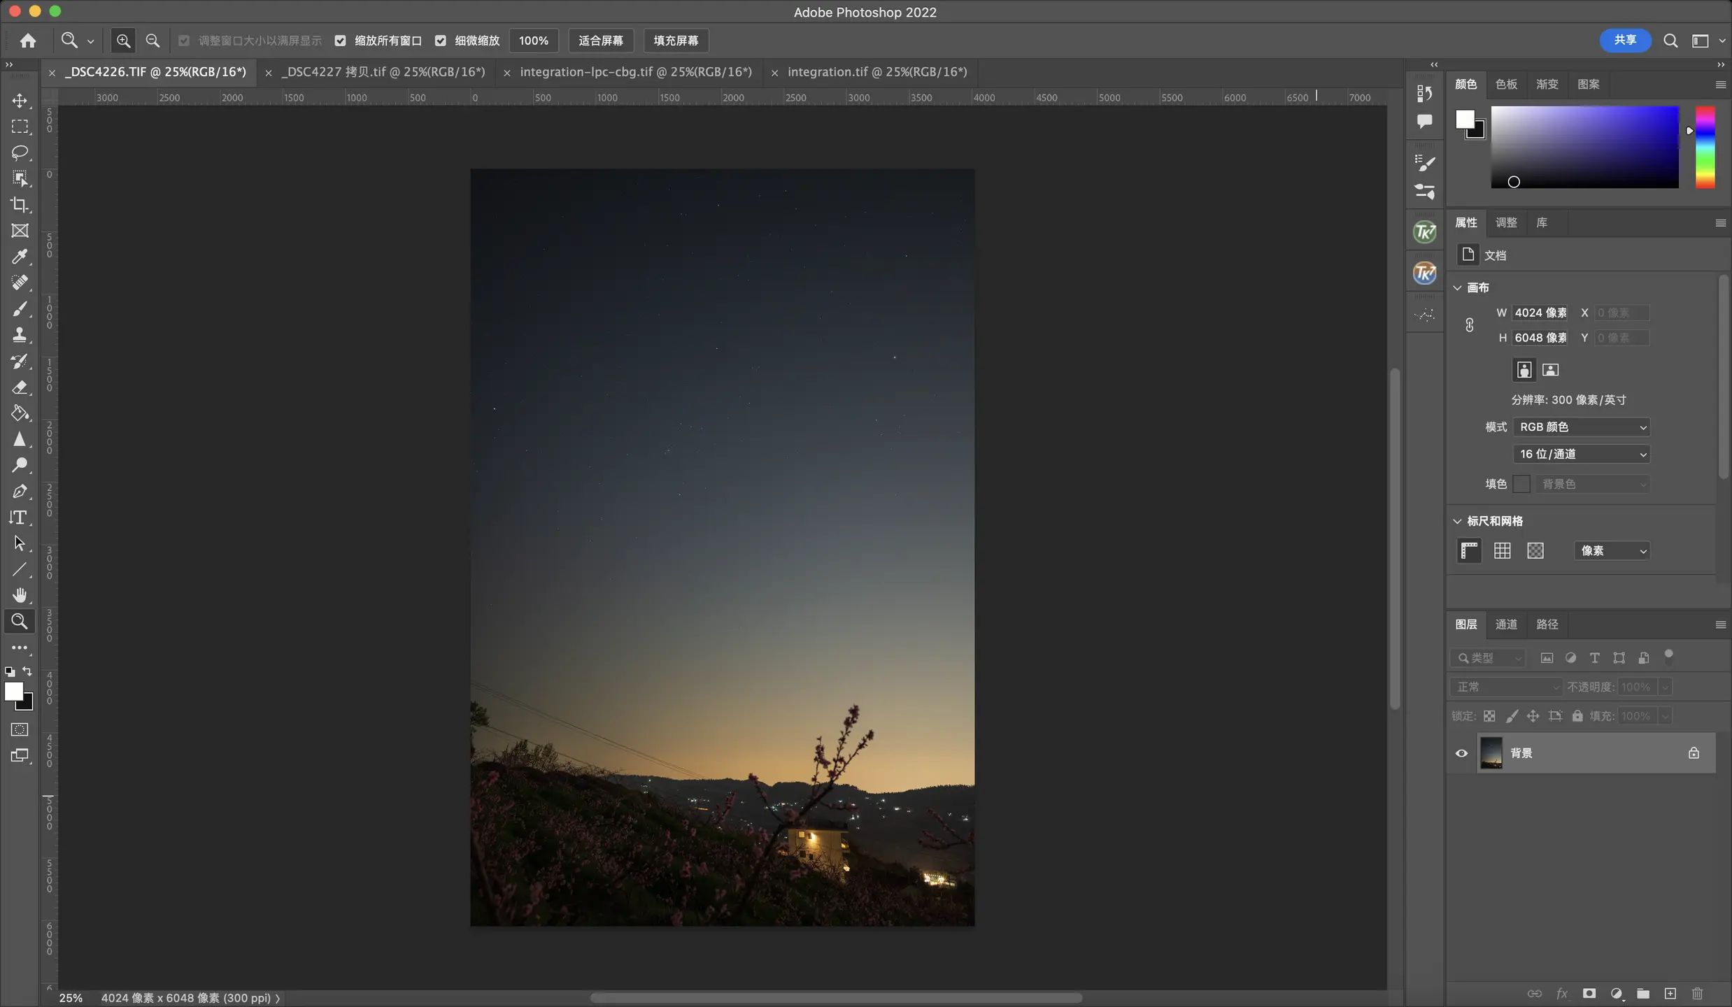Screen dimensions: 1732x1007
Task: Click the 适合屏幕 button
Action: (600, 41)
